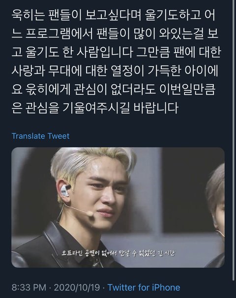Screen dimensions: 236x298
Task: Click tweet line starting with 요 윾히에게 관심이
Action: point(114,89)
